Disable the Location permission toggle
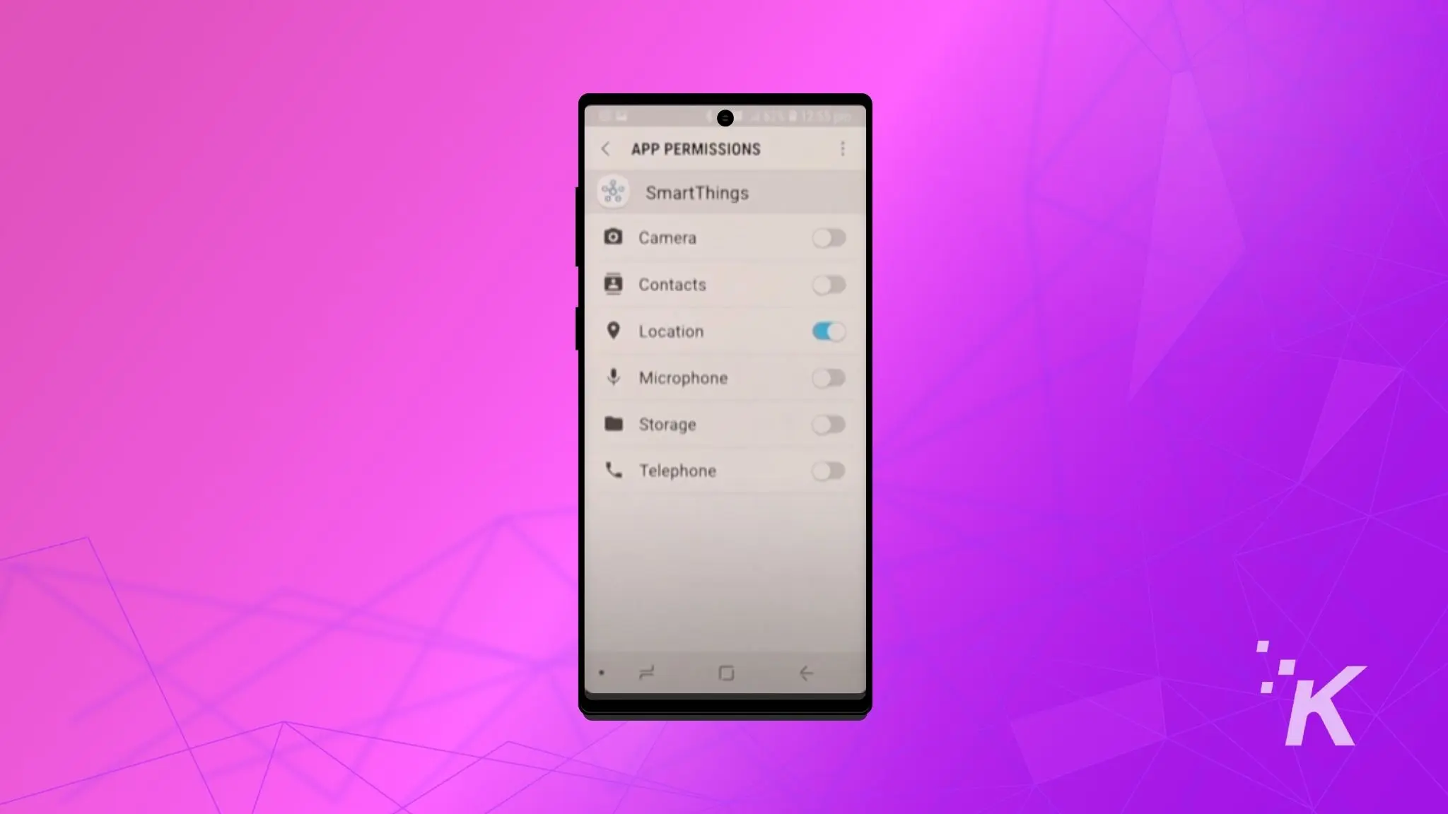 [829, 331]
